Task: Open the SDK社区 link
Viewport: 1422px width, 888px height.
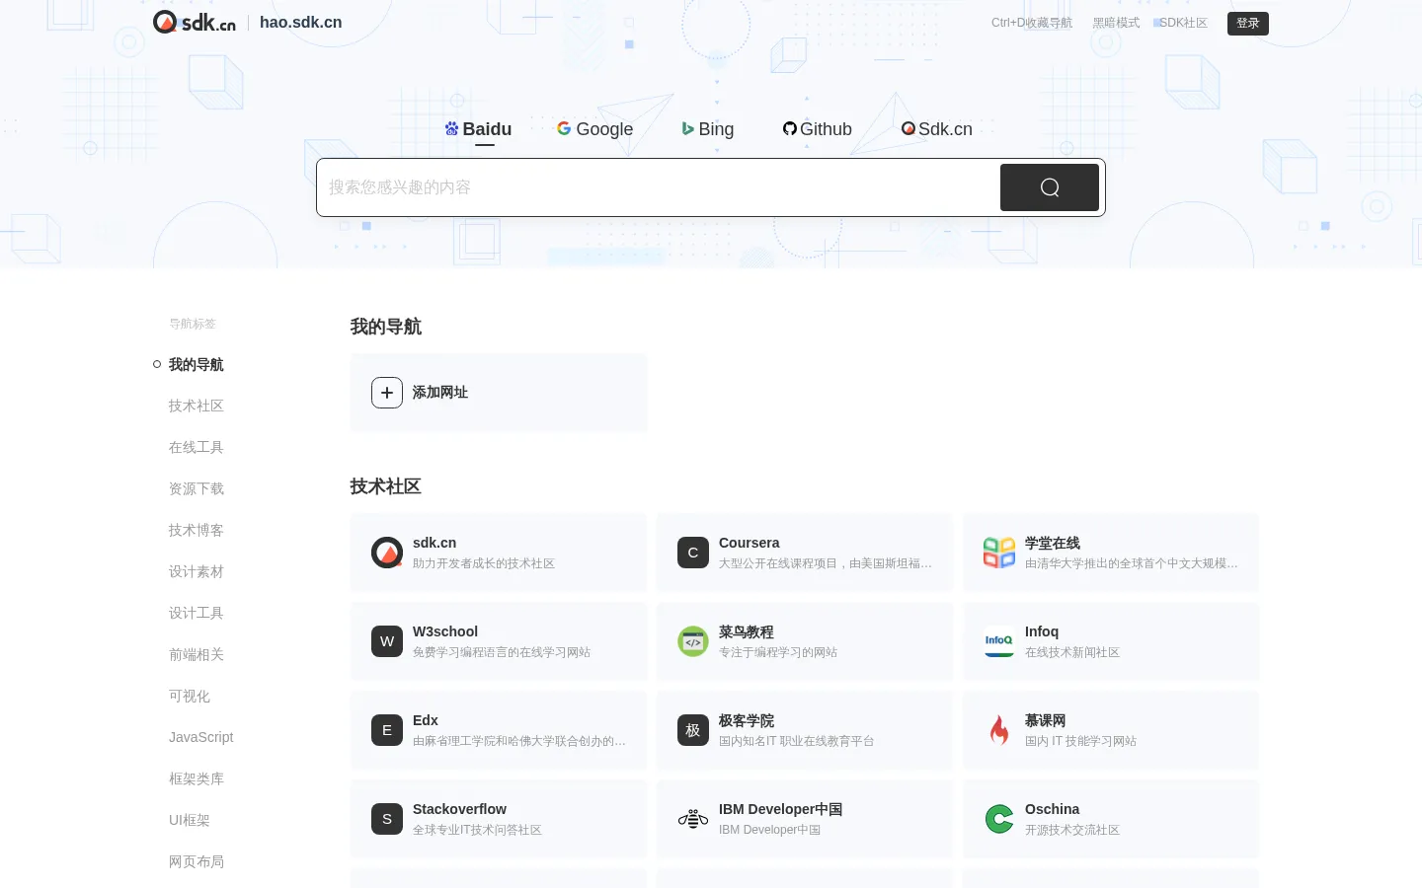Action: click(1183, 23)
